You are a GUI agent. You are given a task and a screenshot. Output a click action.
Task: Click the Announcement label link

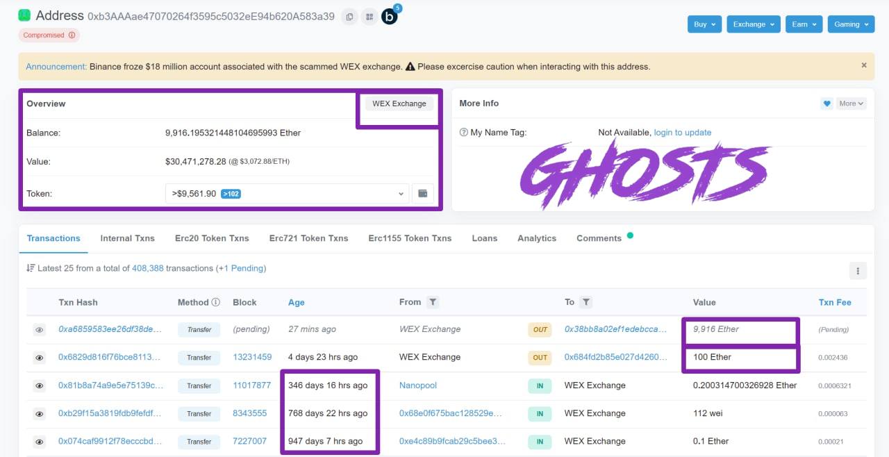pyautogui.click(x=56, y=67)
